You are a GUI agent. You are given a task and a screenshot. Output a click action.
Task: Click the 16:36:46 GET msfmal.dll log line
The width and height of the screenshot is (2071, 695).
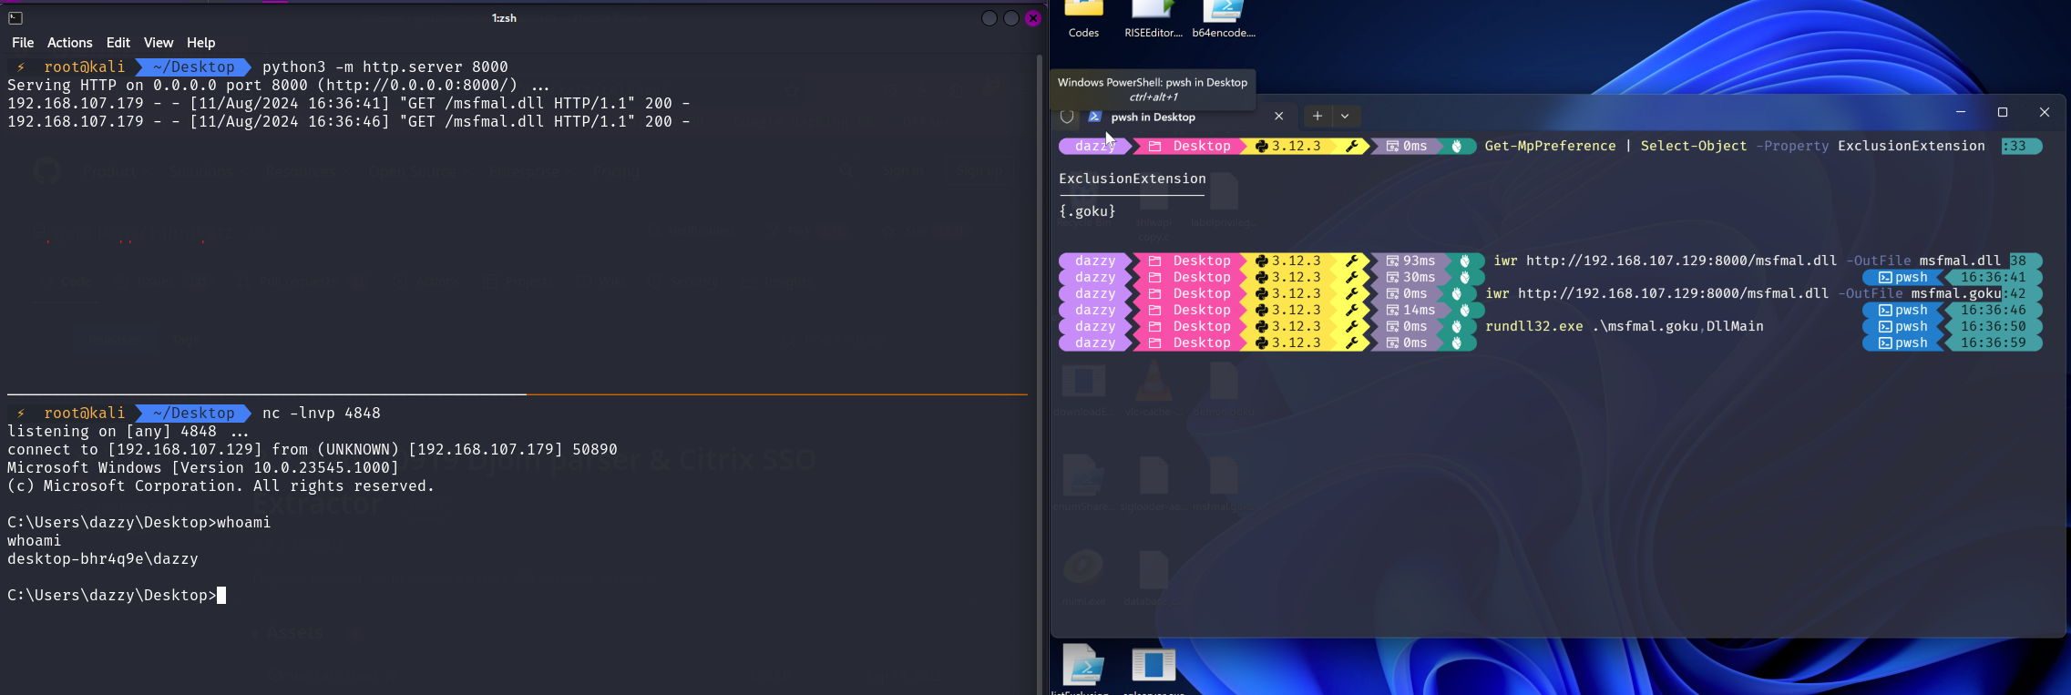349,121
